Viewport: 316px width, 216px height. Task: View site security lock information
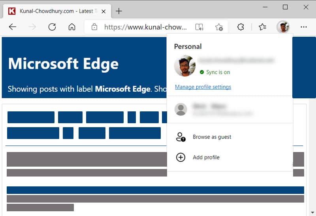94,27
